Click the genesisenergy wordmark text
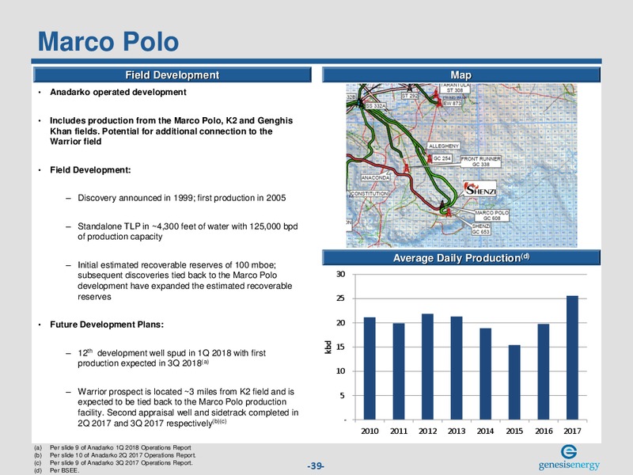 pos(569,465)
